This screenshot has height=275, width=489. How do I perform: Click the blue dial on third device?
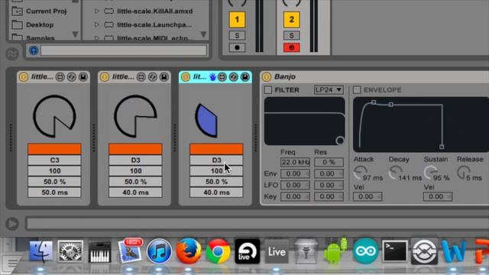[206, 121]
